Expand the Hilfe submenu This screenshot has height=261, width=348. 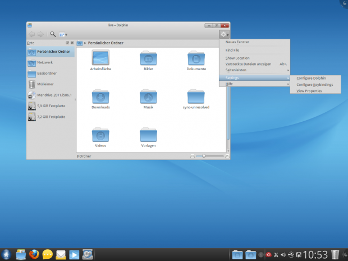pyautogui.click(x=255, y=84)
